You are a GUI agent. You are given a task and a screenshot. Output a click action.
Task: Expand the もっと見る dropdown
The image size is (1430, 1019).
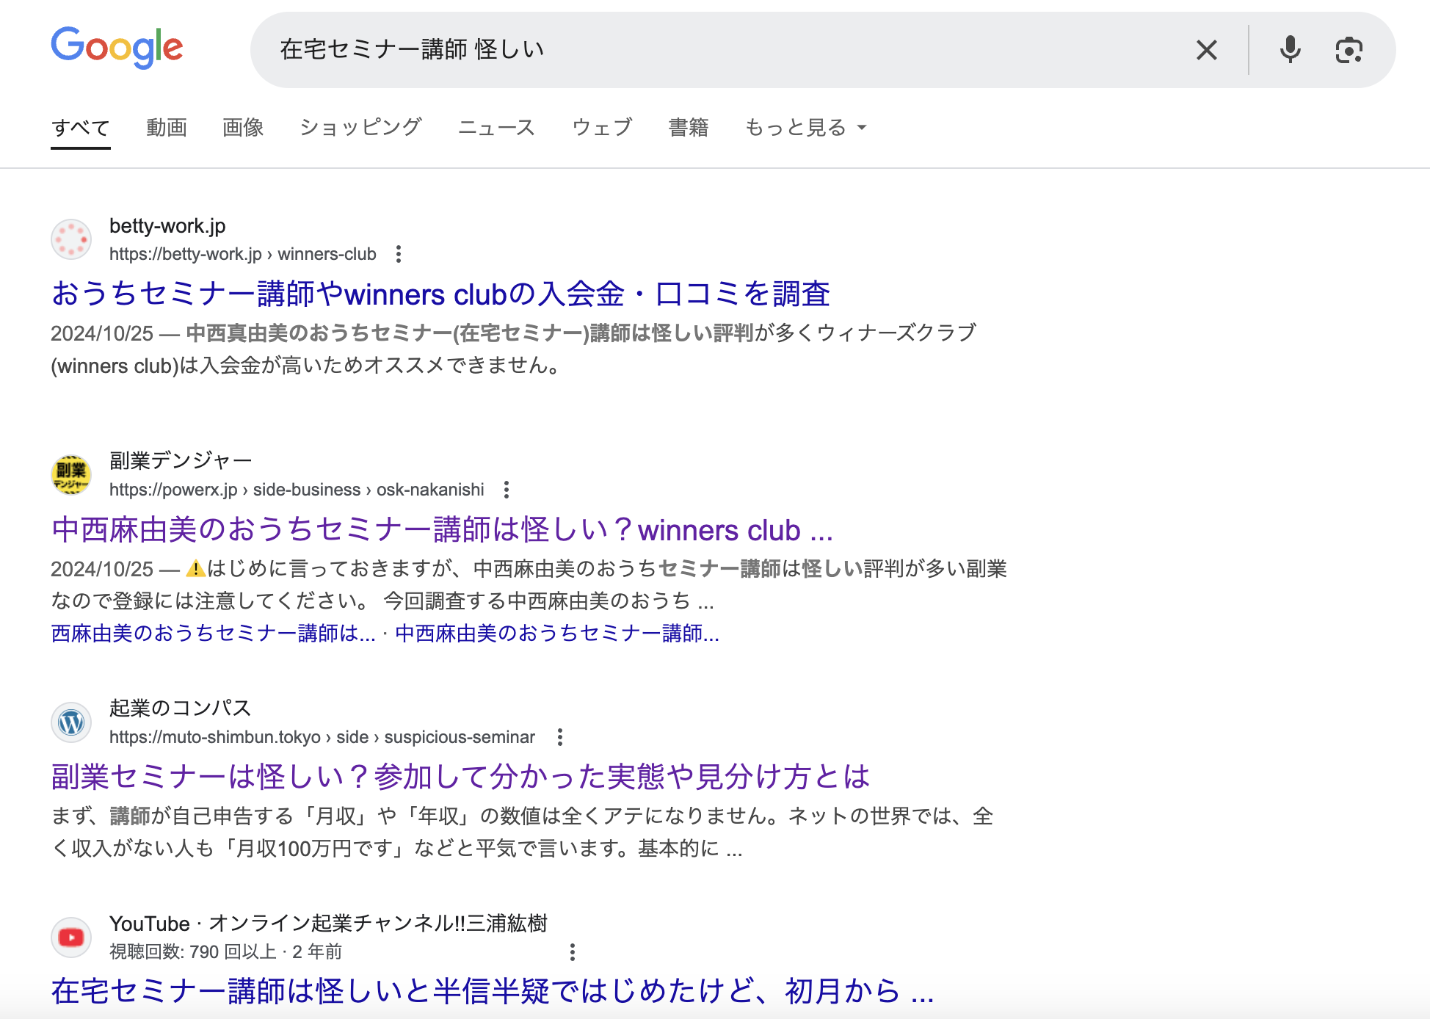[806, 128]
